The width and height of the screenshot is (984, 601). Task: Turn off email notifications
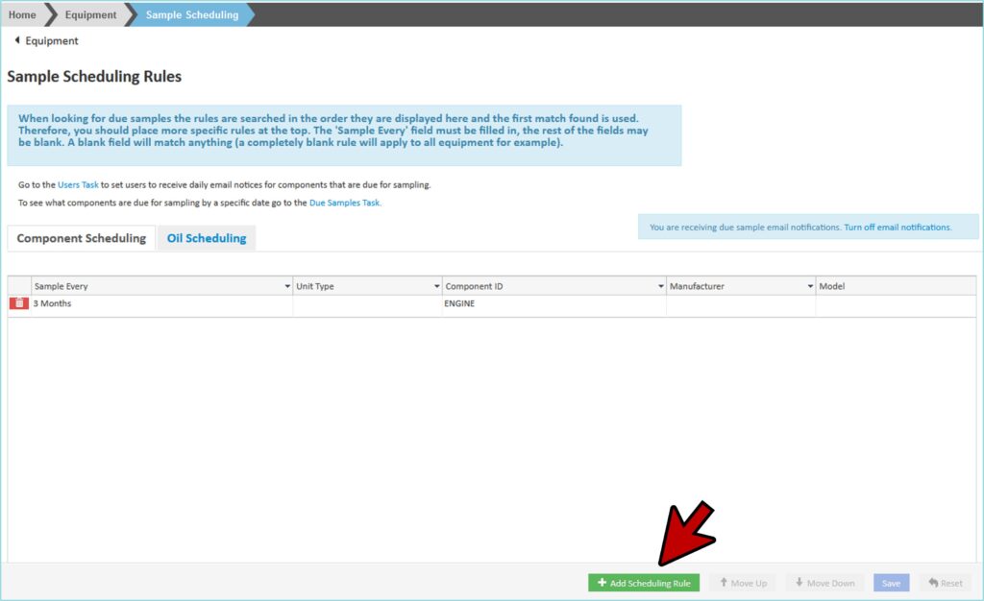[x=898, y=228]
